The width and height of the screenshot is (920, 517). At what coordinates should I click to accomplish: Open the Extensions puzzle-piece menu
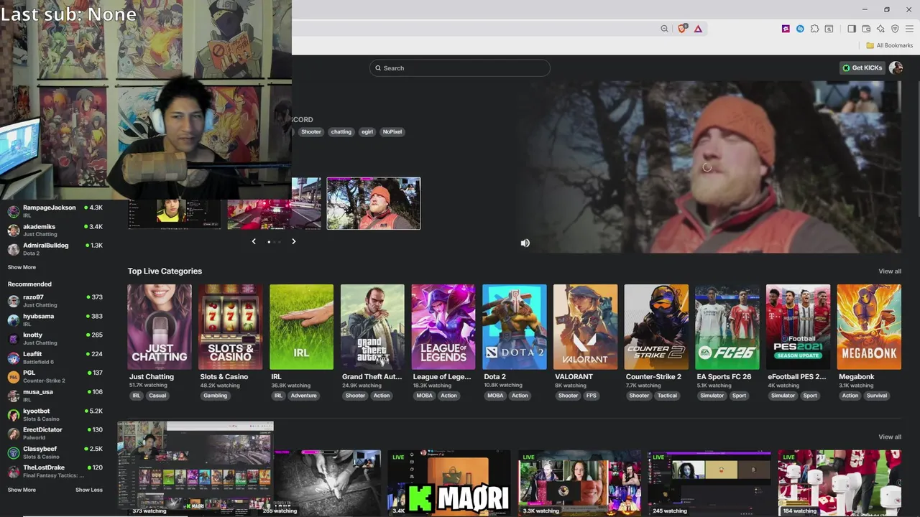pyautogui.click(x=814, y=29)
